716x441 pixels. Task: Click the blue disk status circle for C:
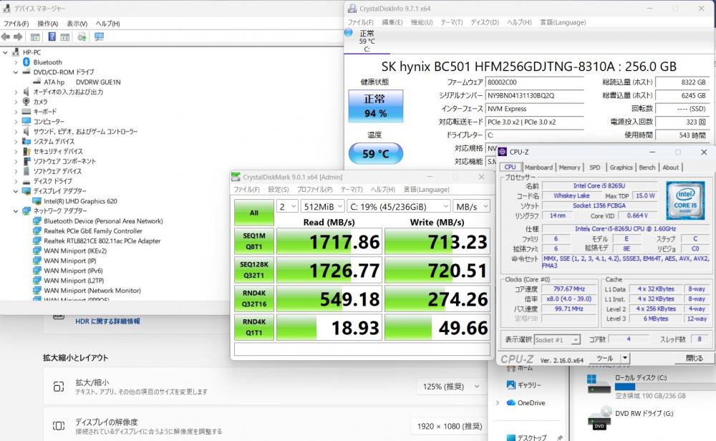349,33
